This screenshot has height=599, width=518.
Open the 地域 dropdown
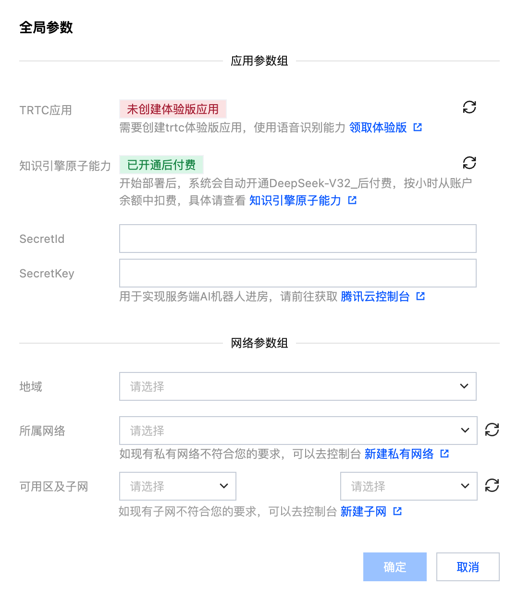(297, 386)
